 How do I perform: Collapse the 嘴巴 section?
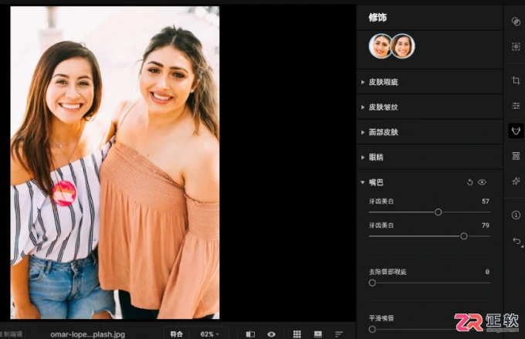363,182
